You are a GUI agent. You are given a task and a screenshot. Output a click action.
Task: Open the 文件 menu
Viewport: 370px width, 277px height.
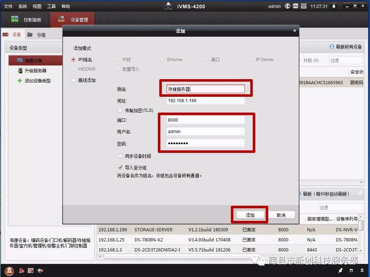8,6
